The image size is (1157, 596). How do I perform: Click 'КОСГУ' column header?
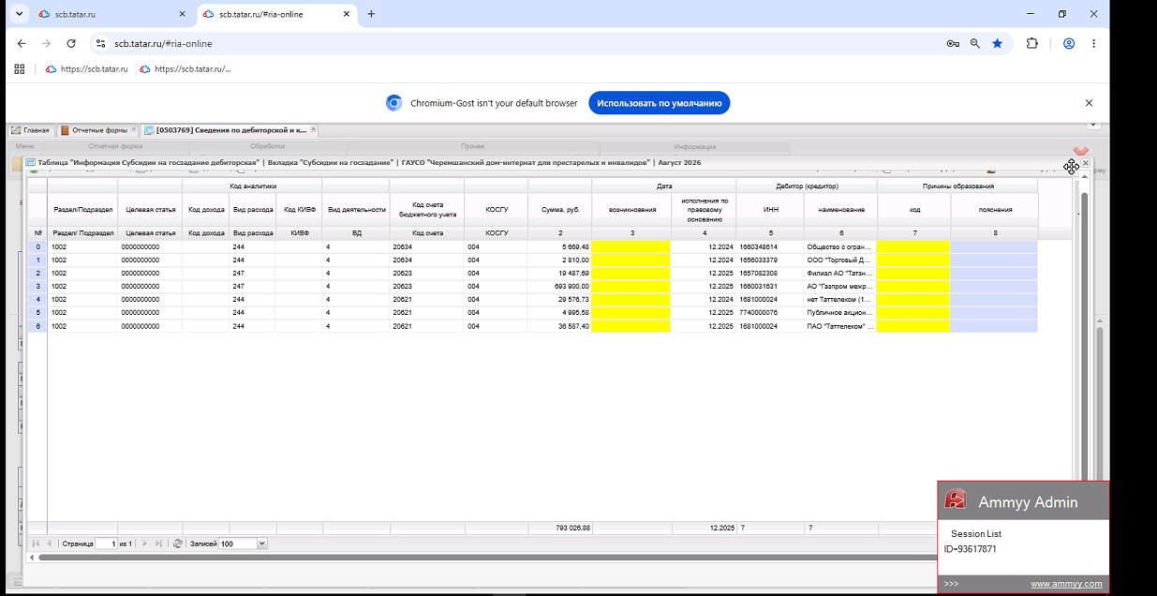coord(497,210)
